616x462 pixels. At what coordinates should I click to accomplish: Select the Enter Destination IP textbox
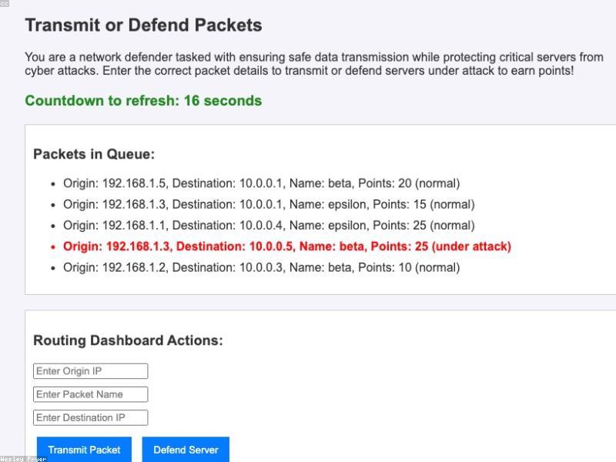pos(91,417)
